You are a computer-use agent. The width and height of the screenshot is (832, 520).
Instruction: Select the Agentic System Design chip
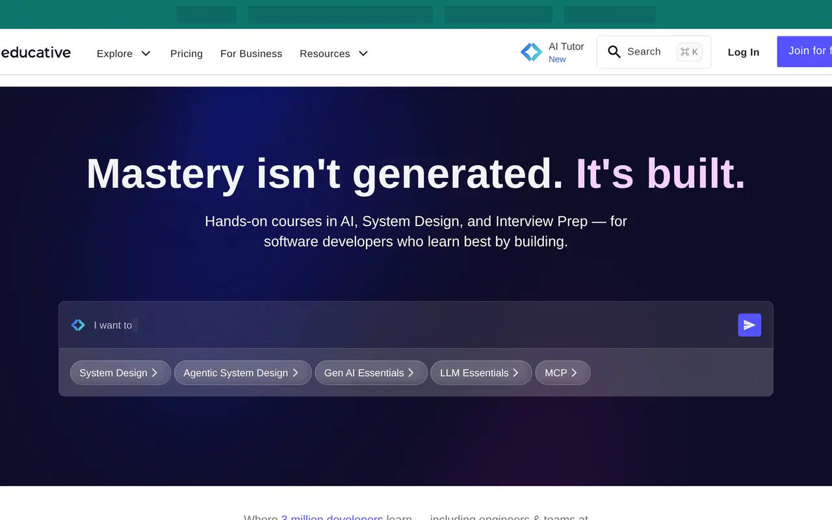(x=243, y=372)
